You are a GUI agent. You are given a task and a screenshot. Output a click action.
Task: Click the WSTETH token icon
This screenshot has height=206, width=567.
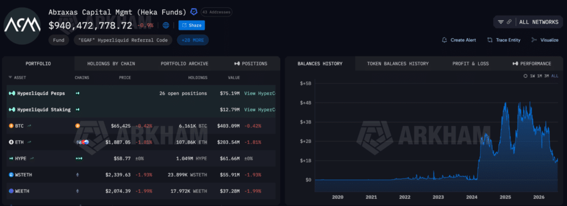[x=11, y=174]
